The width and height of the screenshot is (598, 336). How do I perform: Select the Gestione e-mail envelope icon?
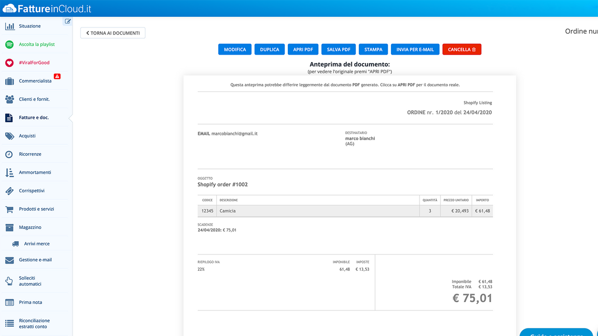(10, 260)
